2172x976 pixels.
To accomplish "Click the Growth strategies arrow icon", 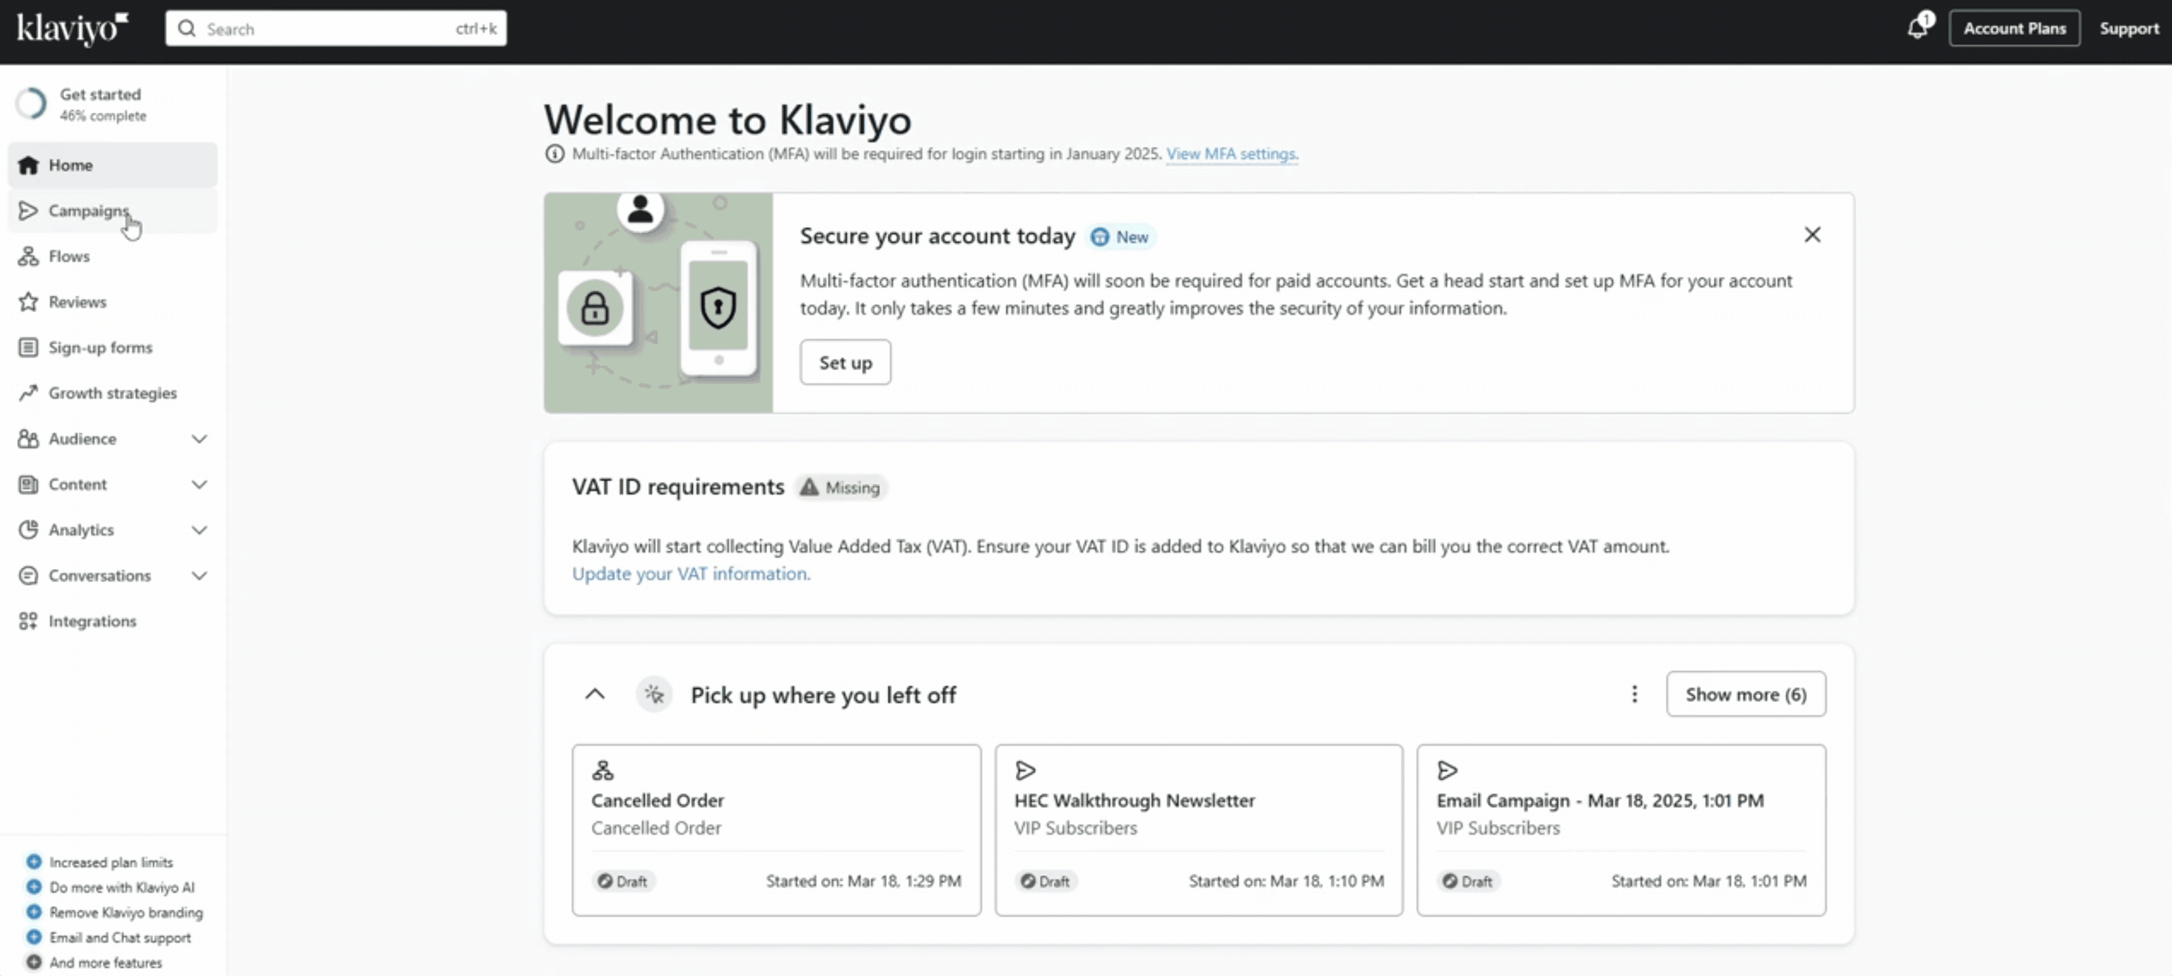I will click(29, 393).
